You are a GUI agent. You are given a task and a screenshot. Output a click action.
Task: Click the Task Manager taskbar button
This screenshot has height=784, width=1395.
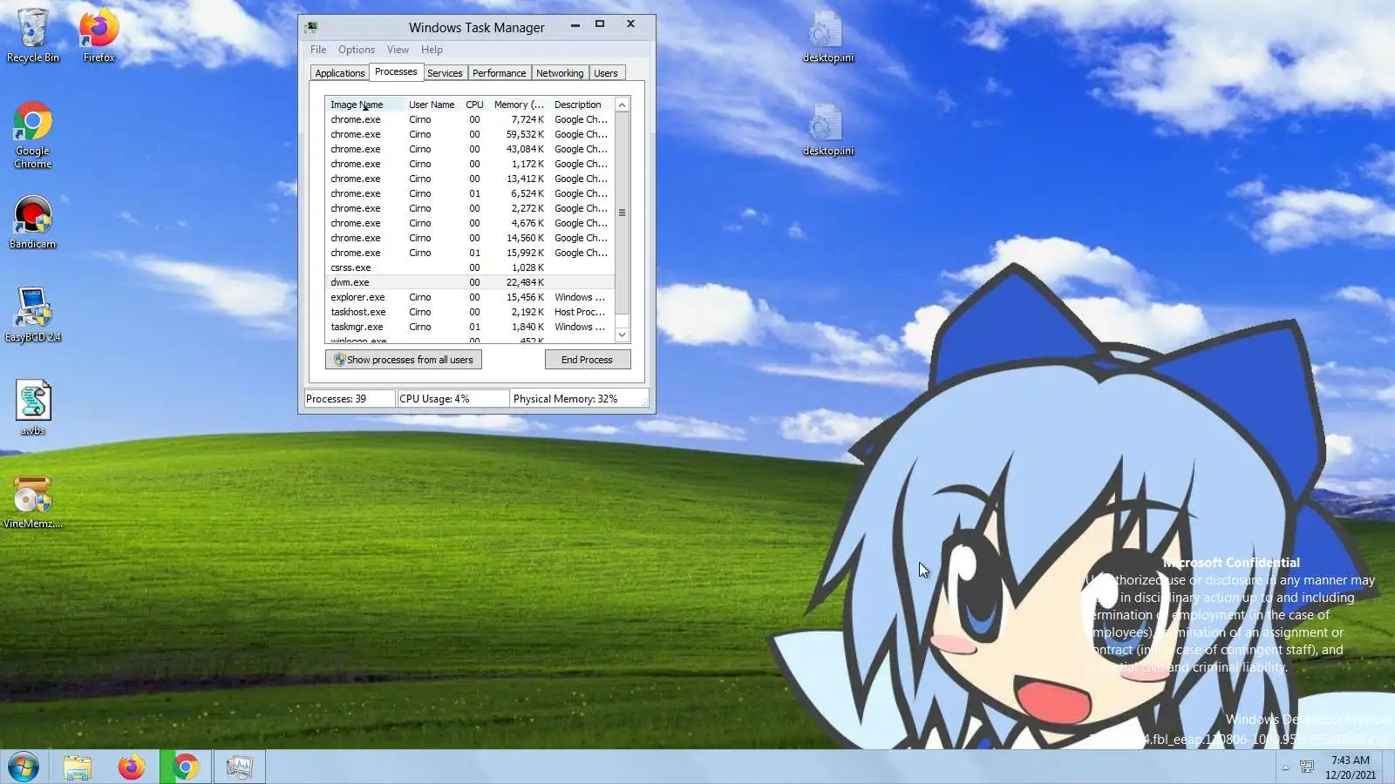point(240,767)
